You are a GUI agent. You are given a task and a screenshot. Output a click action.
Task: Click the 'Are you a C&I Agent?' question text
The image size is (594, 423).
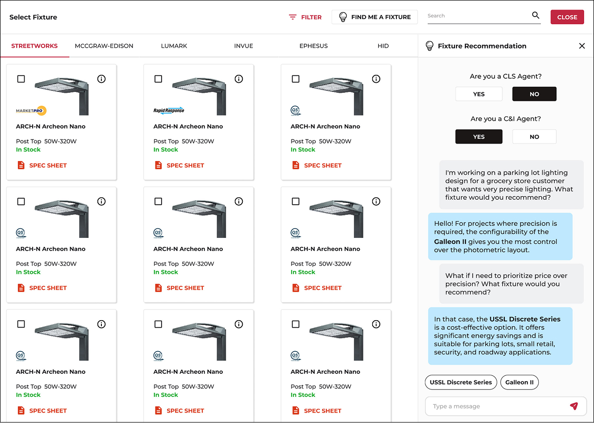coord(505,118)
